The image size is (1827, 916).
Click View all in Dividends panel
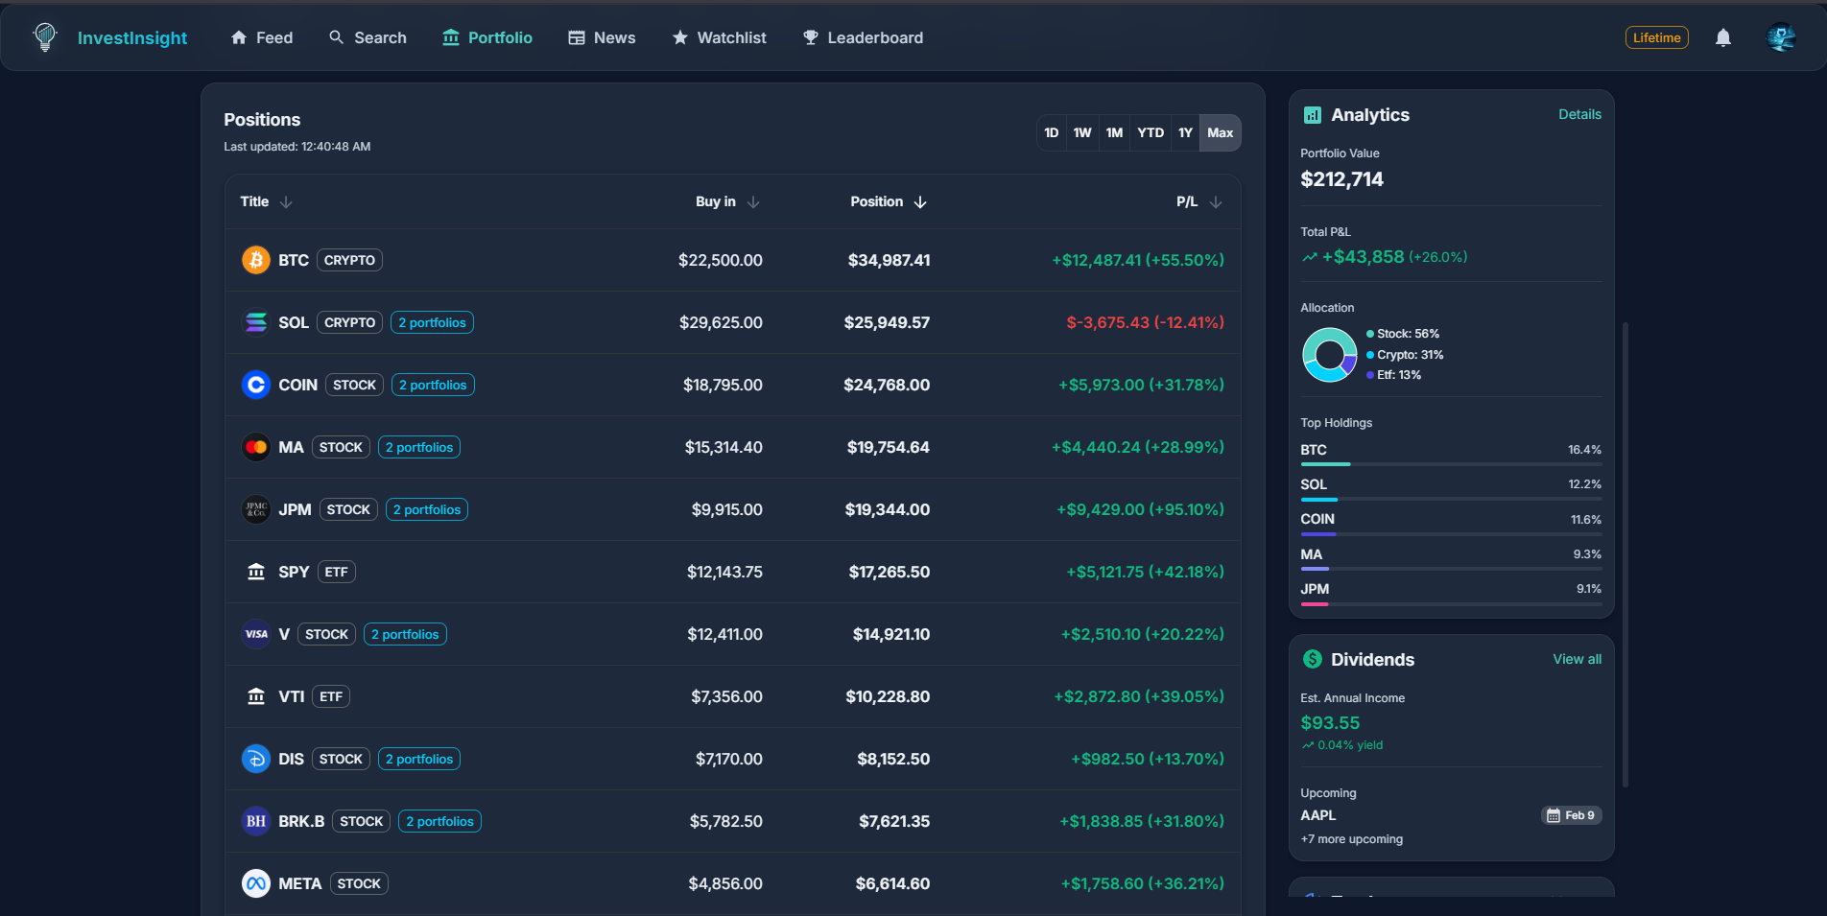click(1577, 659)
